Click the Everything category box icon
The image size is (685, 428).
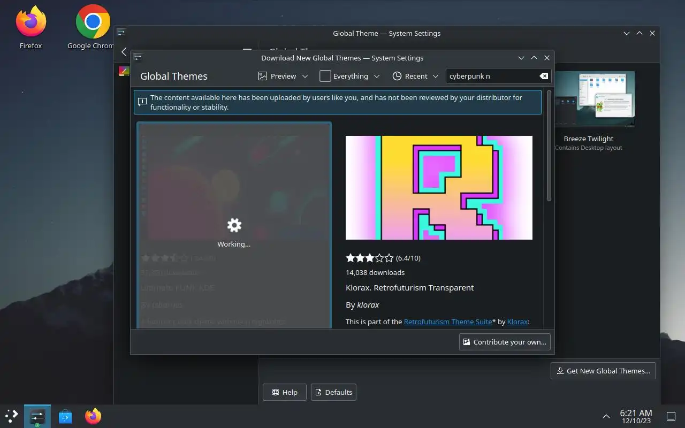point(325,76)
